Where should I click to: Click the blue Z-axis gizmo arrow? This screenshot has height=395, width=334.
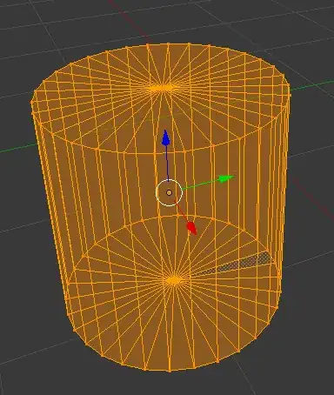click(165, 137)
